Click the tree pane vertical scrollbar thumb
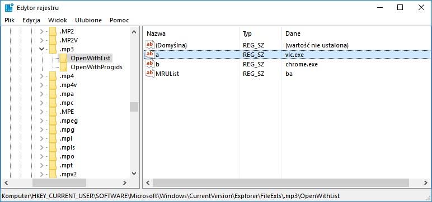Viewport: 432px width, 202px height. pyautogui.click(x=134, y=107)
